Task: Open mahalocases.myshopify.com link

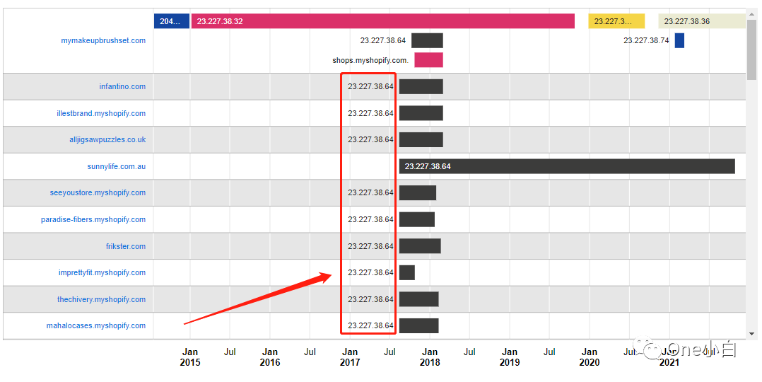Action: [x=96, y=325]
